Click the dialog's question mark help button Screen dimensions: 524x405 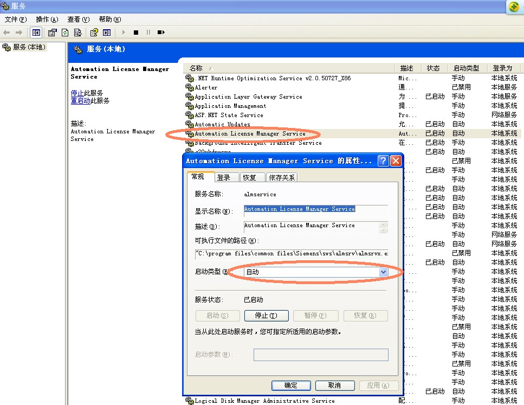[x=383, y=161]
